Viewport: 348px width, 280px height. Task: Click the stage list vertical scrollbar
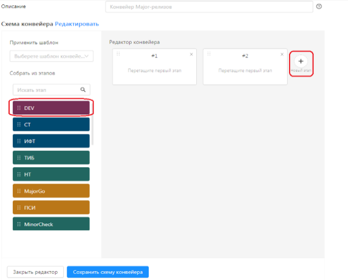[x=92, y=127]
